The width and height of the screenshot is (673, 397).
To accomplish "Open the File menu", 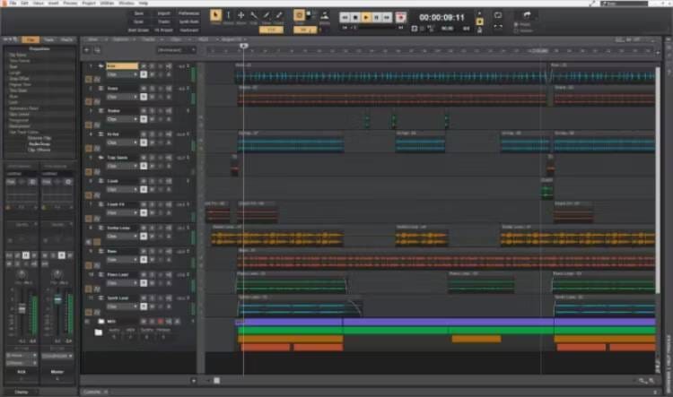I will 13,4.
